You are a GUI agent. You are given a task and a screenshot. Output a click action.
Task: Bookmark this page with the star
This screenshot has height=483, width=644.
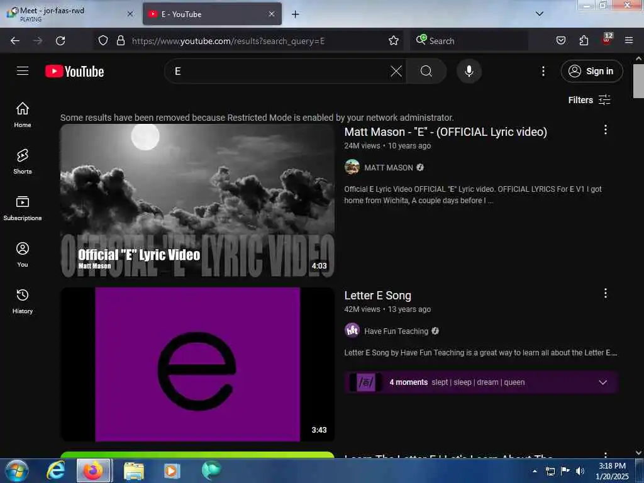point(394,40)
